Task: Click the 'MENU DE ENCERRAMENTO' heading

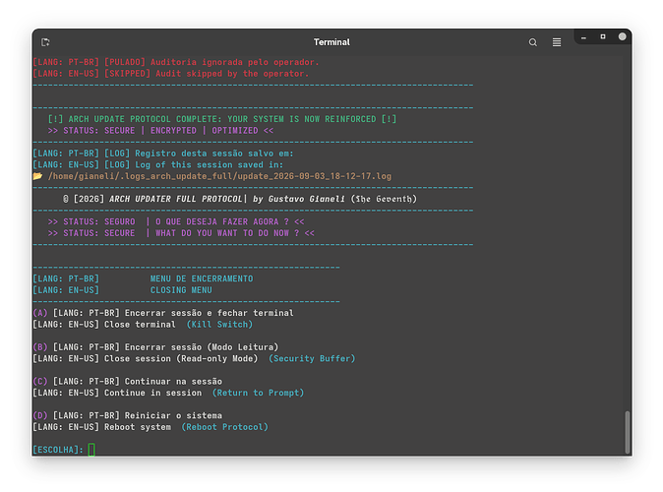Action: (202, 278)
